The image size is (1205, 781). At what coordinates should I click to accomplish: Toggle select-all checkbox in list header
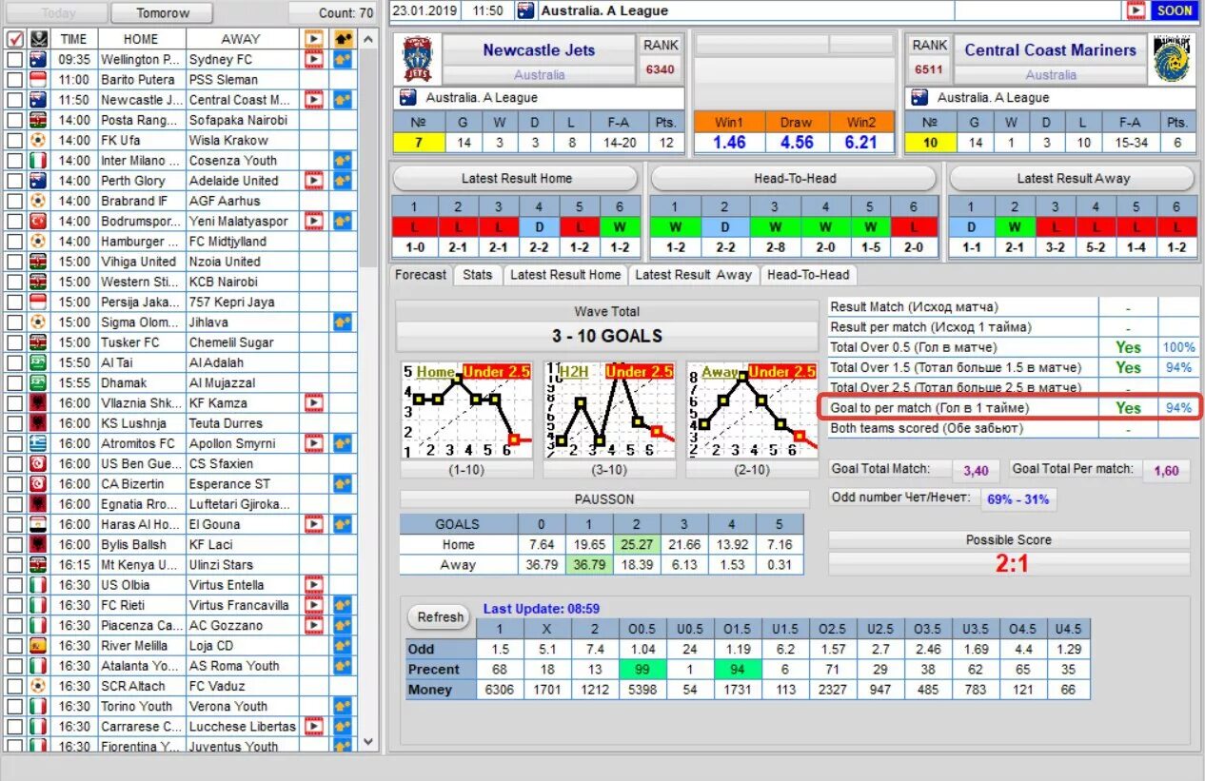point(14,39)
